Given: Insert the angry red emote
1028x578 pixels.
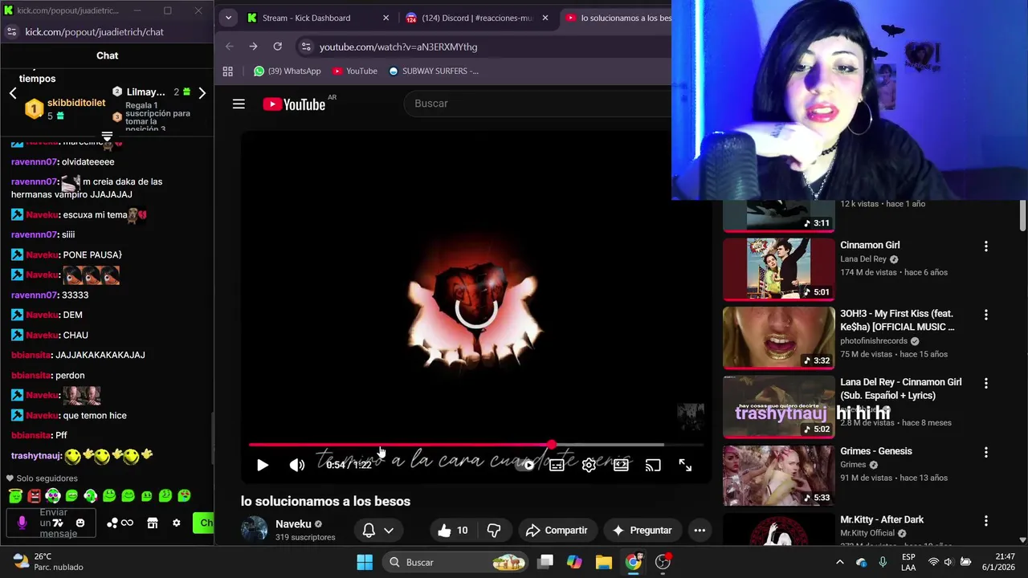Looking at the screenshot, I should click(34, 496).
